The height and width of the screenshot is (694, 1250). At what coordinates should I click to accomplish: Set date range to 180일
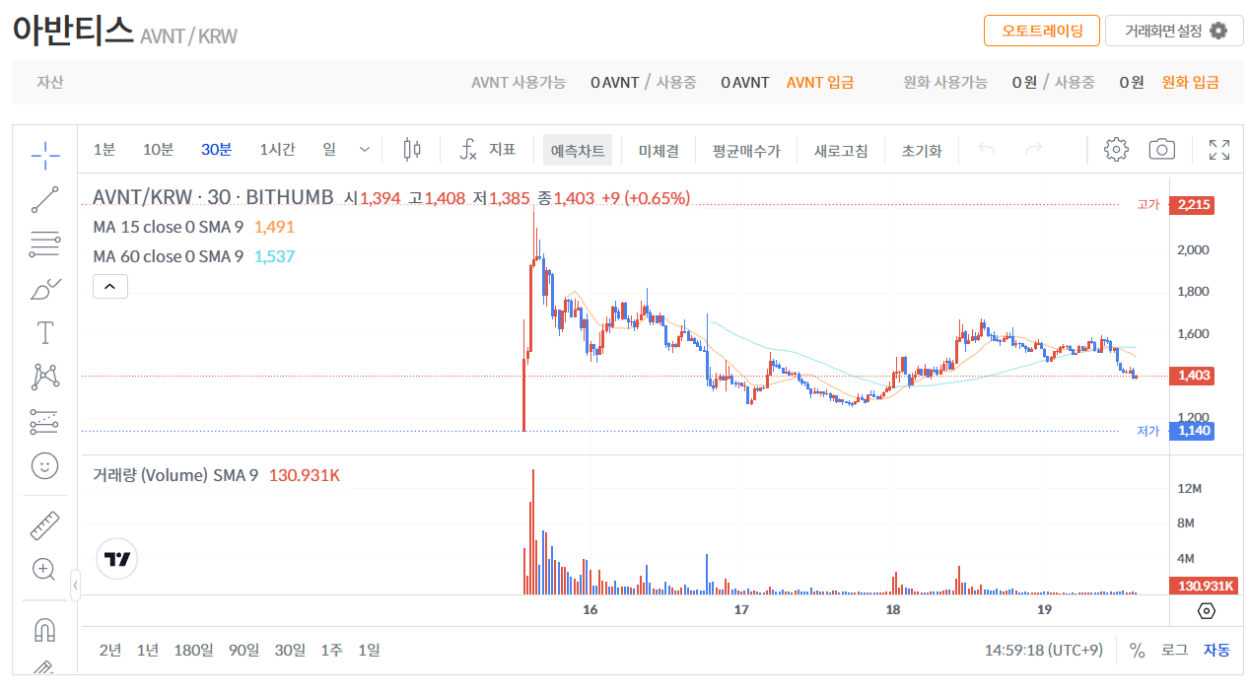[193, 650]
